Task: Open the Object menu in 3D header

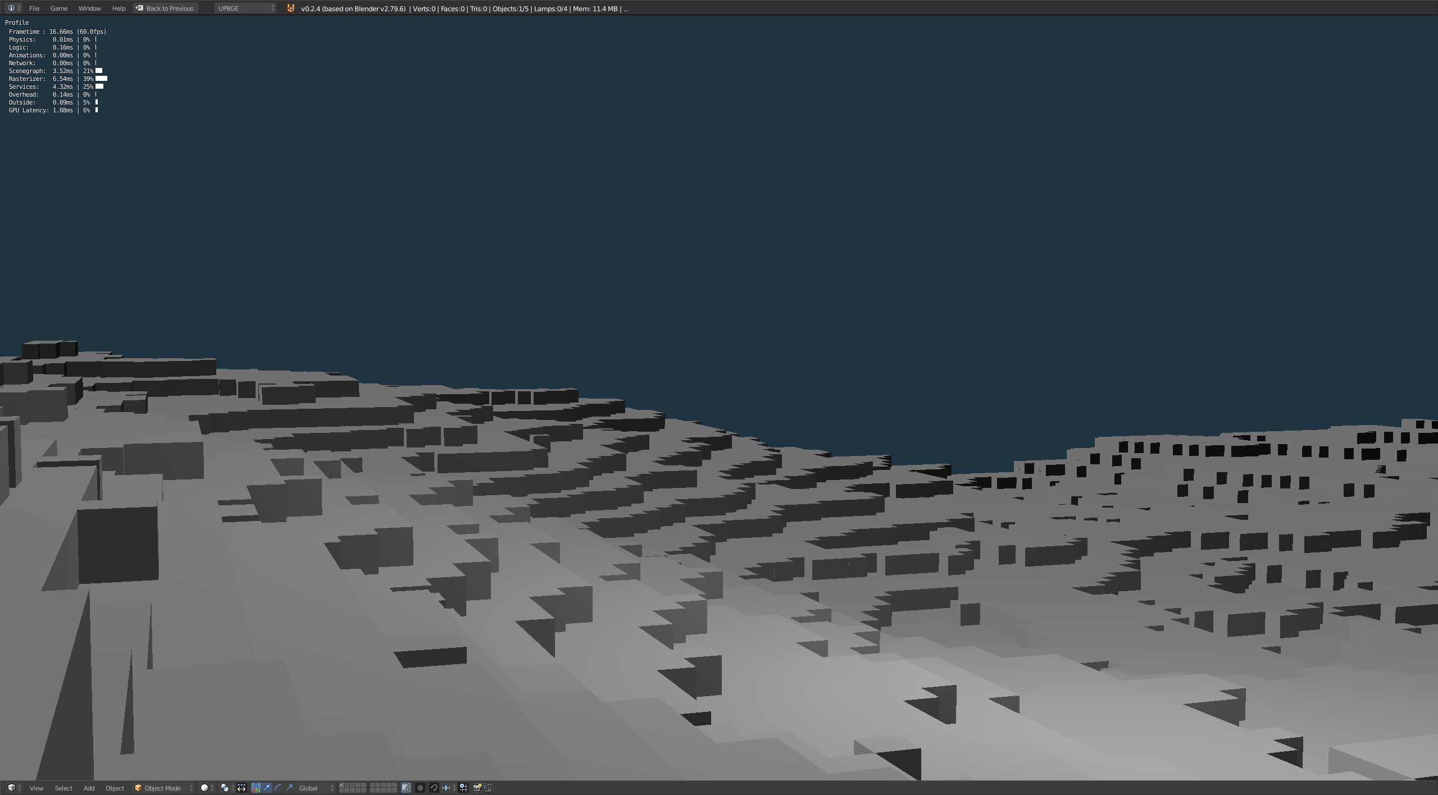Action: (115, 788)
